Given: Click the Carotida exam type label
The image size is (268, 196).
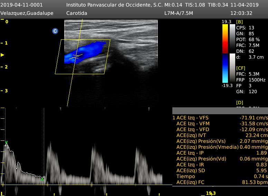Looking at the screenshot, I should pos(77,13).
